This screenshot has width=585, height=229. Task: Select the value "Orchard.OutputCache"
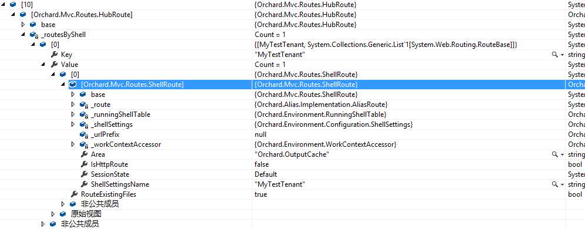point(292,154)
